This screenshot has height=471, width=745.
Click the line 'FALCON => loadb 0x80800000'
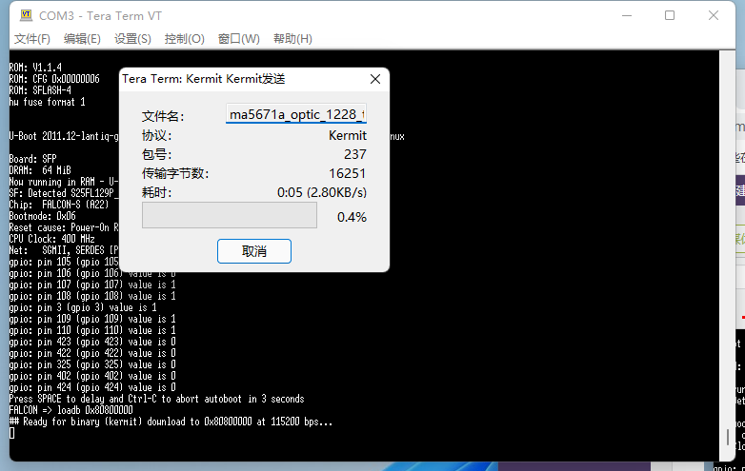[x=71, y=410]
